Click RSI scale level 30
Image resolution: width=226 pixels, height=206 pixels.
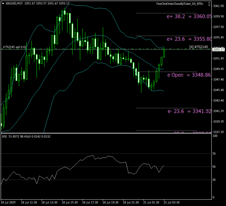(x=214, y=180)
